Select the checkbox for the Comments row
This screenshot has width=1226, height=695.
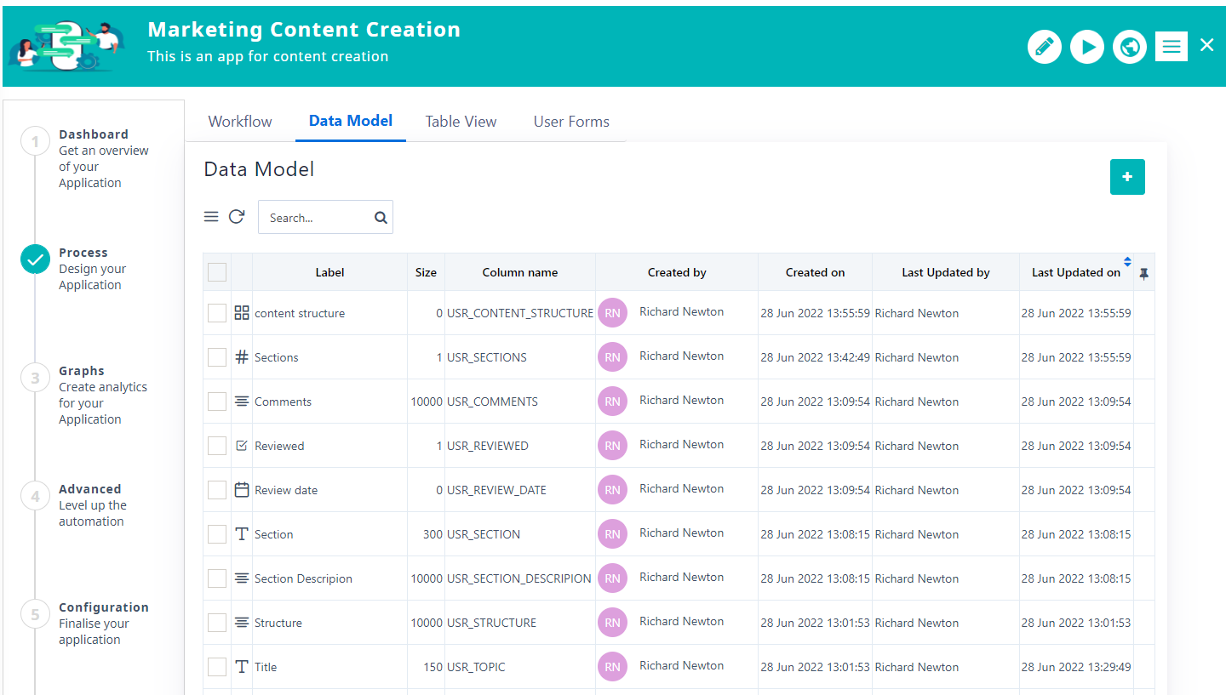pyautogui.click(x=216, y=401)
